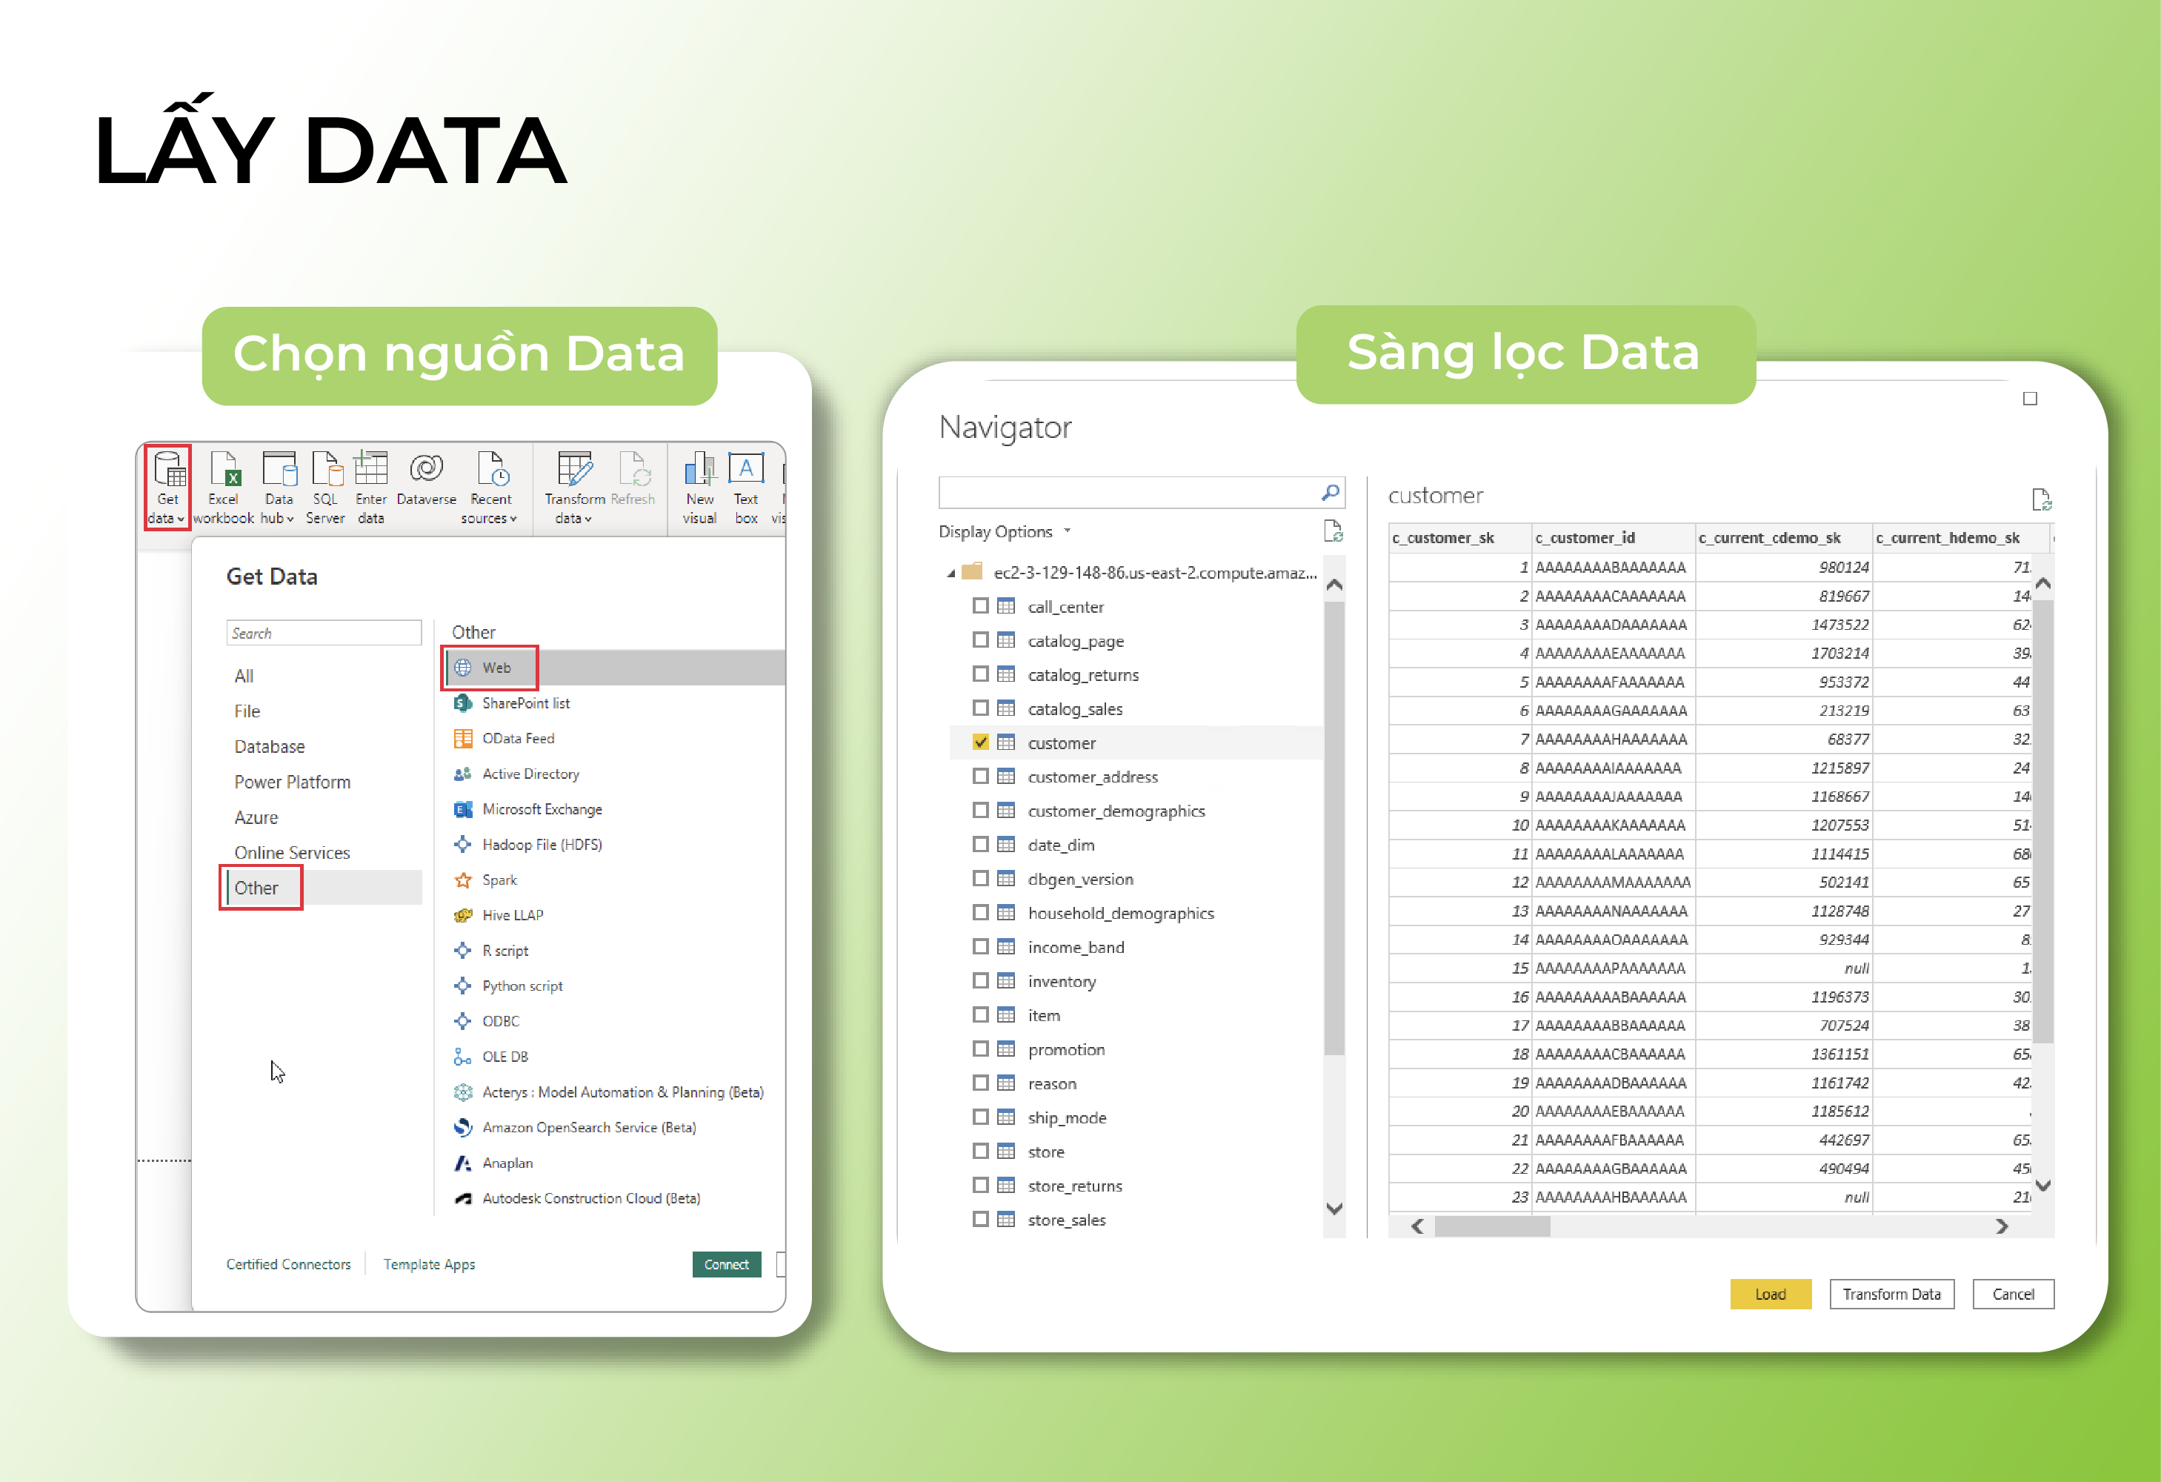Open the Get data ribbon button
The width and height of the screenshot is (2161, 1482).
[x=167, y=488]
